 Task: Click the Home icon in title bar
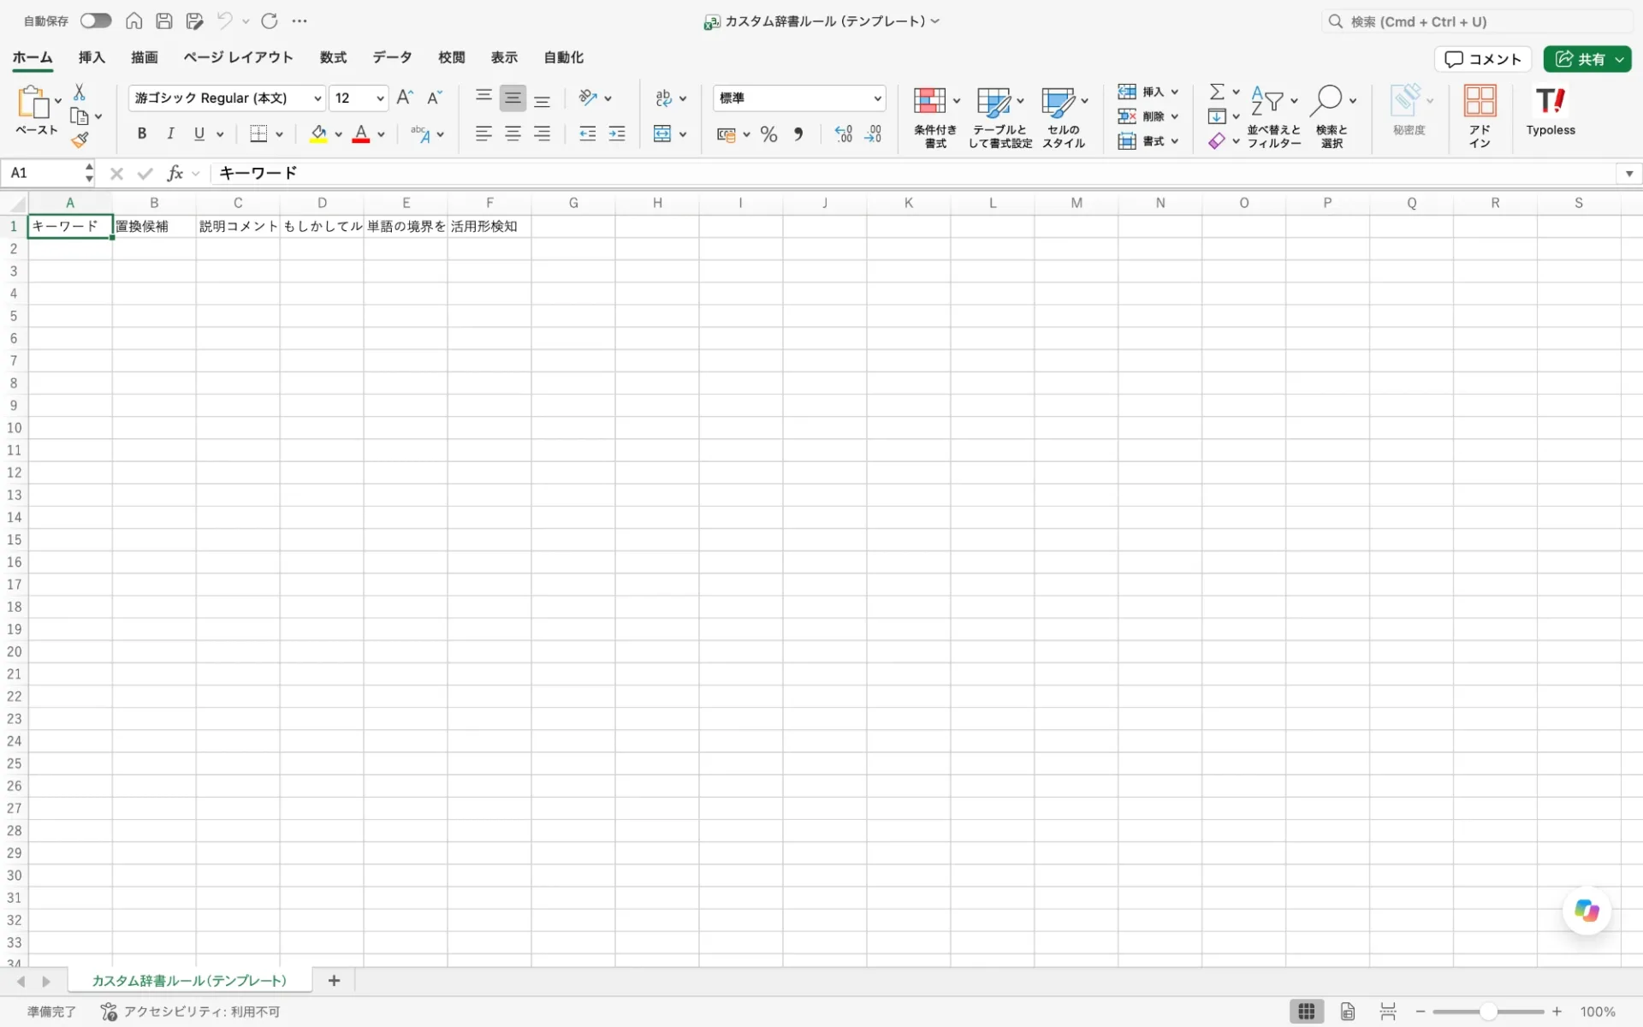(x=133, y=21)
